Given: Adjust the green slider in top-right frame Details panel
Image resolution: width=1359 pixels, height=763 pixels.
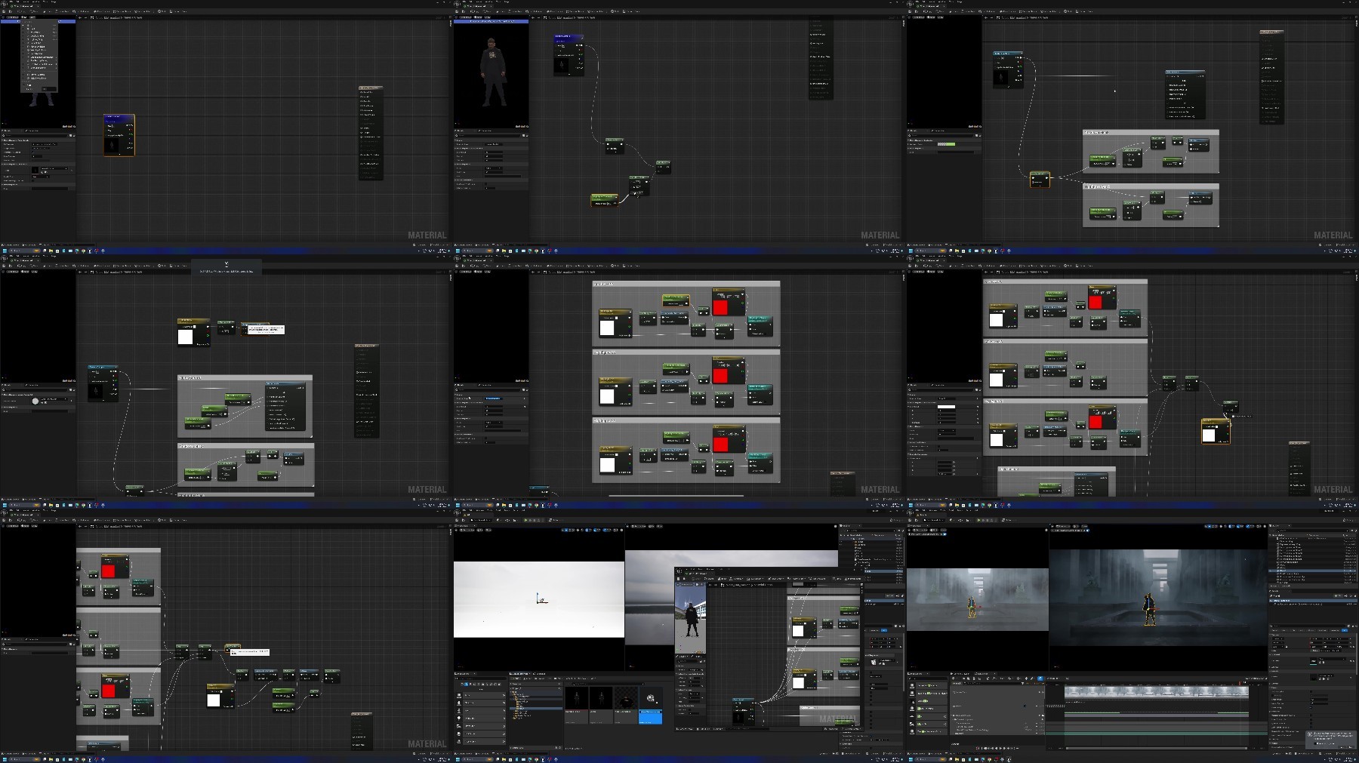Looking at the screenshot, I should point(947,143).
